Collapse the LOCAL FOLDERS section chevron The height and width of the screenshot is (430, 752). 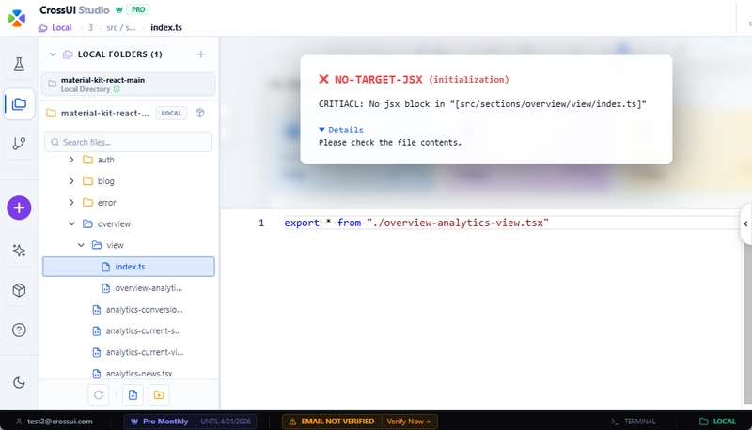point(53,54)
